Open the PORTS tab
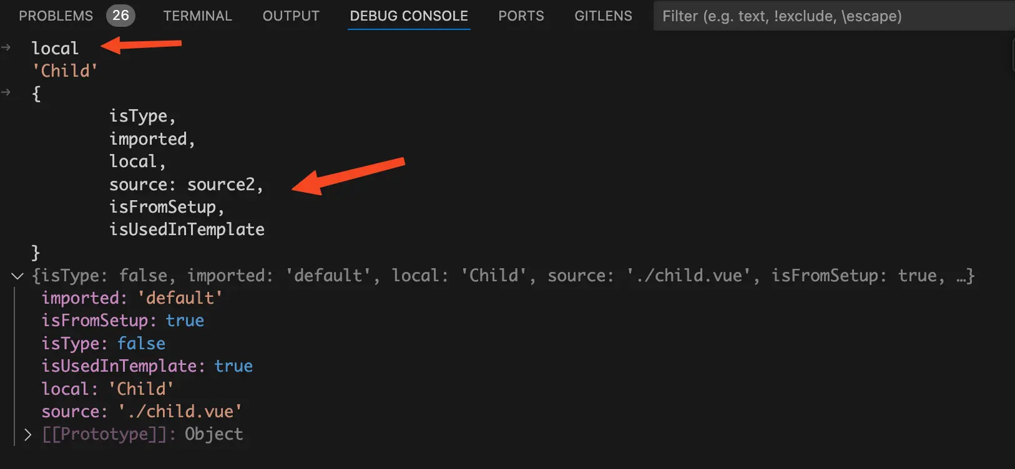1015x469 pixels. tap(521, 16)
